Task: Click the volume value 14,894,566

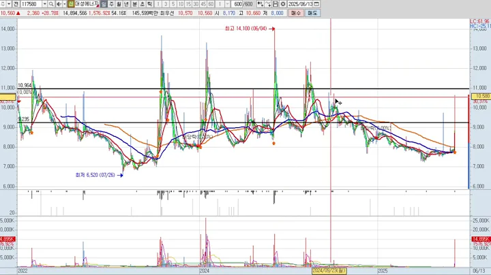Action: click(x=74, y=13)
